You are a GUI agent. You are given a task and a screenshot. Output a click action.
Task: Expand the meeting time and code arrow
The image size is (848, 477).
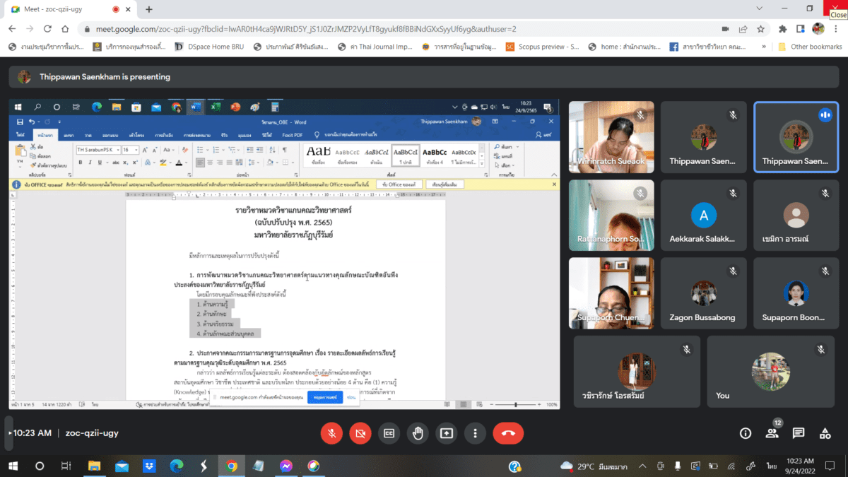10,432
